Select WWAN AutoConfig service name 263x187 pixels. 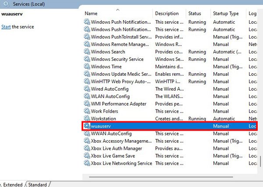click(x=111, y=134)
